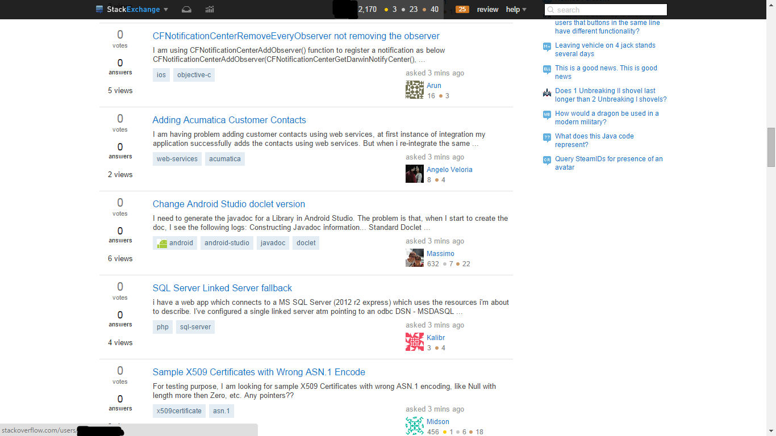This screenshot has width=776, height=436.
Task: Open 'SQL Server Linked Server fallback' question
Action: pyautogui.click(x=222, y=288)
